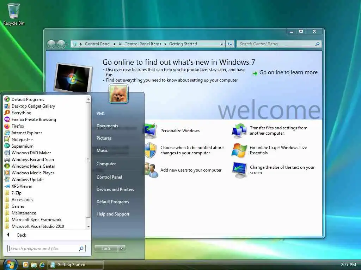Click the programs list scroll-up arrow
Viewport: 361px width, 270px height.
[88, 99]
